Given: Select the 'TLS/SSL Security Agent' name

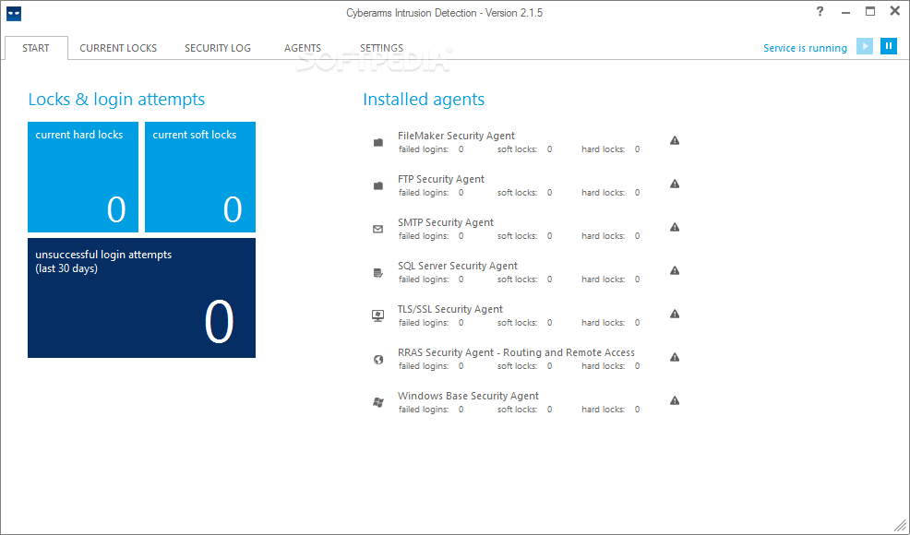Looking at the screenshot, I should point(449,309).
